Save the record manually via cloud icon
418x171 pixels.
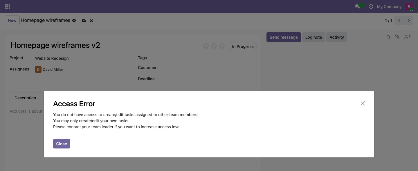tap(84, 21)
